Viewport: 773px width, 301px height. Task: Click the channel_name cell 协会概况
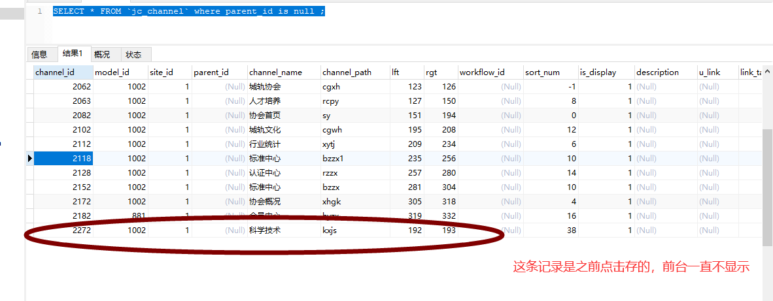point(284,202)
